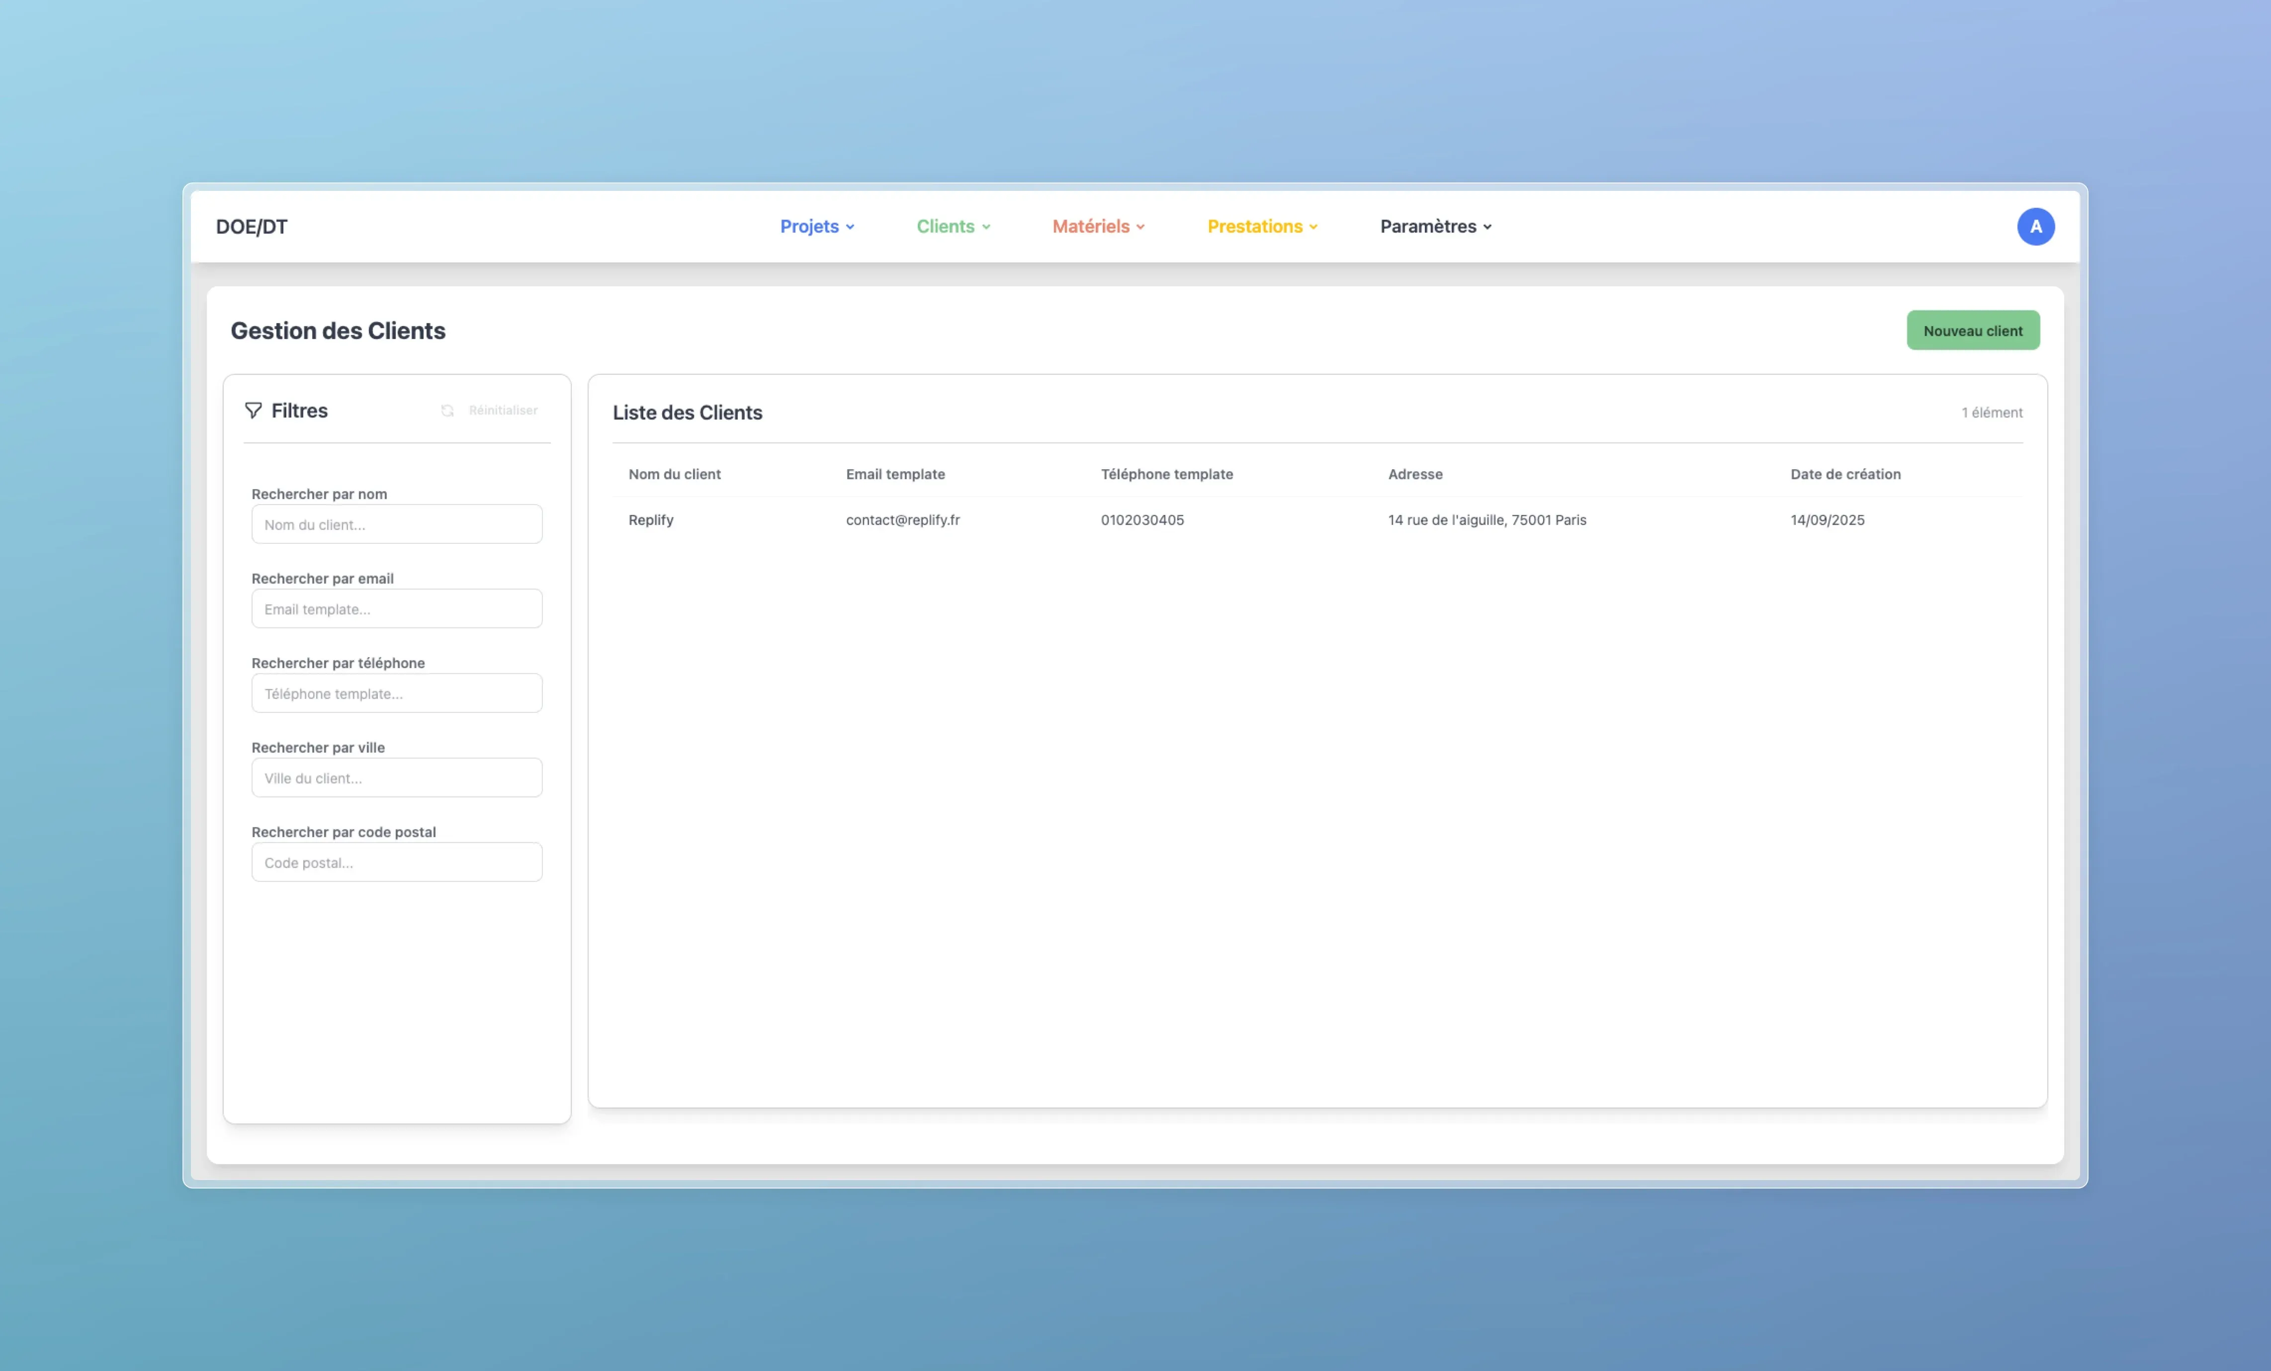Focus the Nom du client search field
2271x1371 pixels.
tap(396, 524)
